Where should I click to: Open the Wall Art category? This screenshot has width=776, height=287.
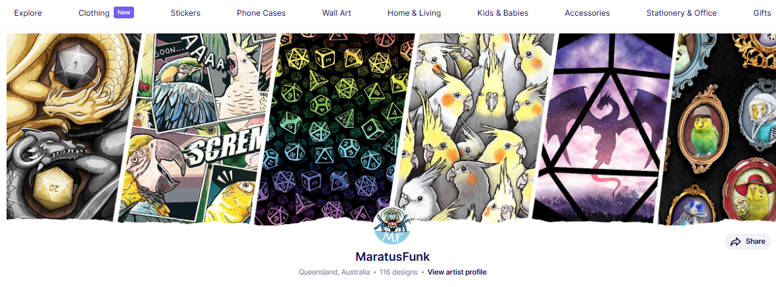[336, 13]
